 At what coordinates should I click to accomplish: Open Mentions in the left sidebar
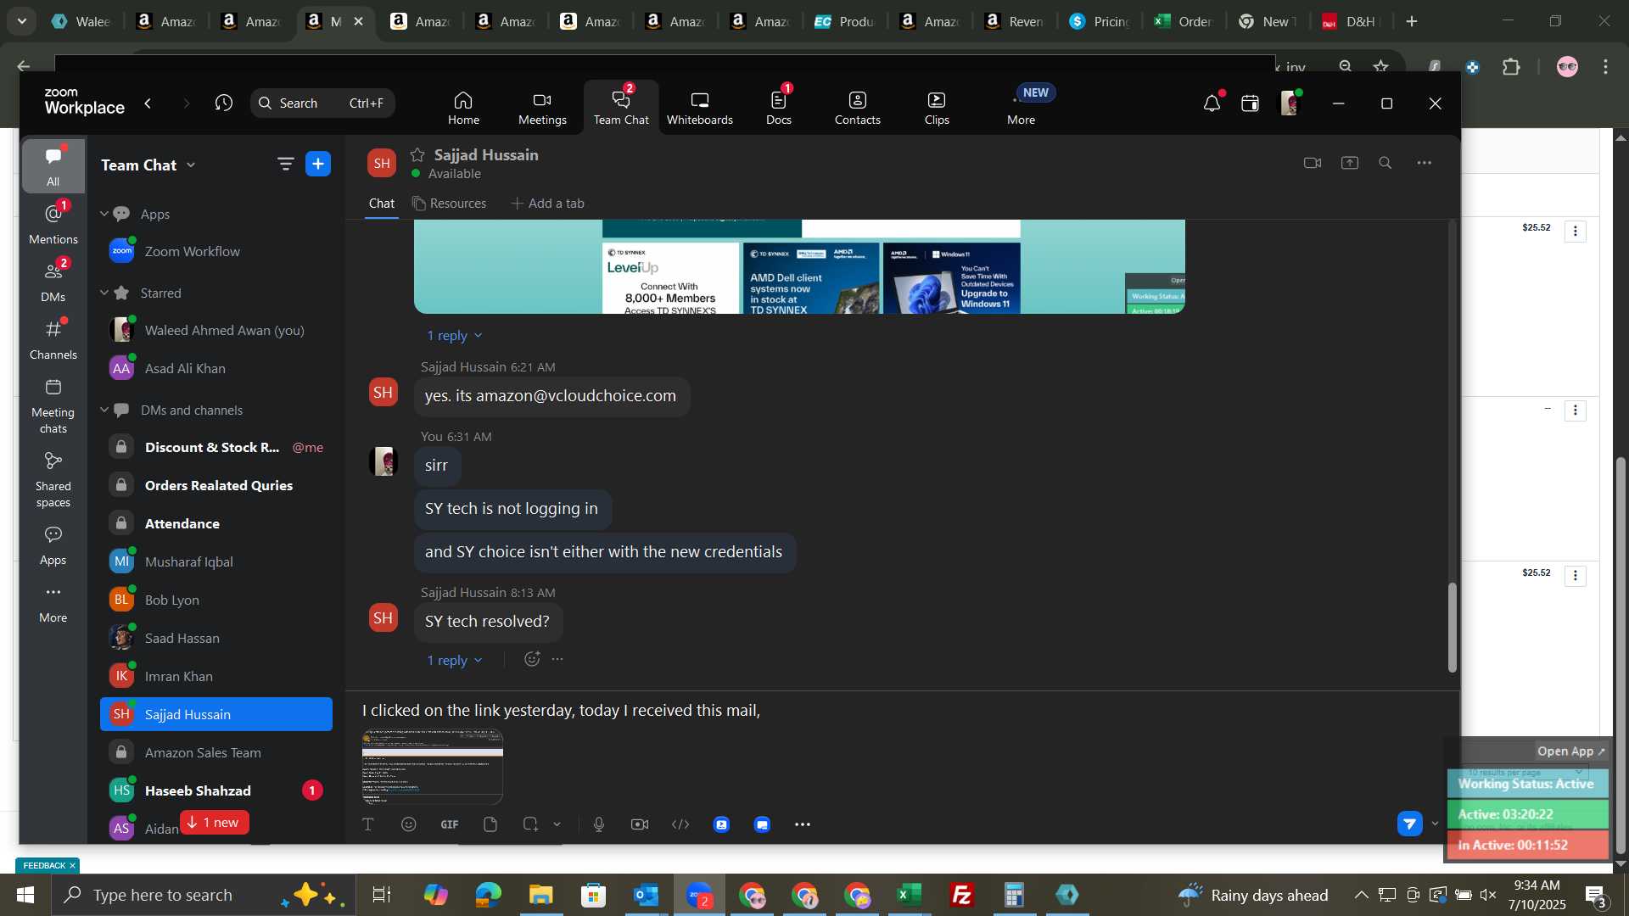coord(53,224)
